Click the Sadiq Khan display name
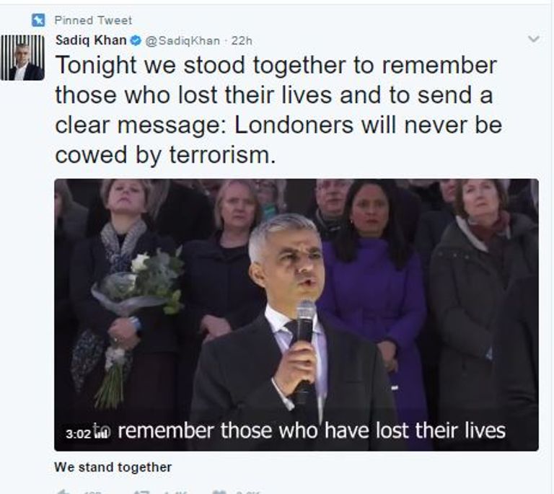Image resolution: width=554 pixels, height=494 pixels. pos(91,40)
